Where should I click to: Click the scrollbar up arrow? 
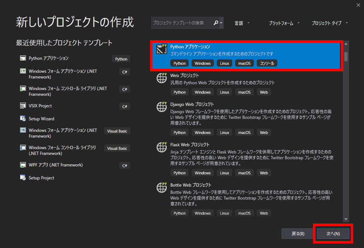(x=346, y=44)
